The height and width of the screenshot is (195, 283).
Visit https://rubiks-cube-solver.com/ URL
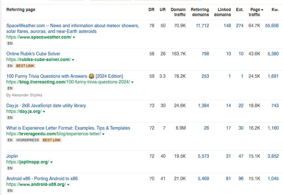(39, 59)
